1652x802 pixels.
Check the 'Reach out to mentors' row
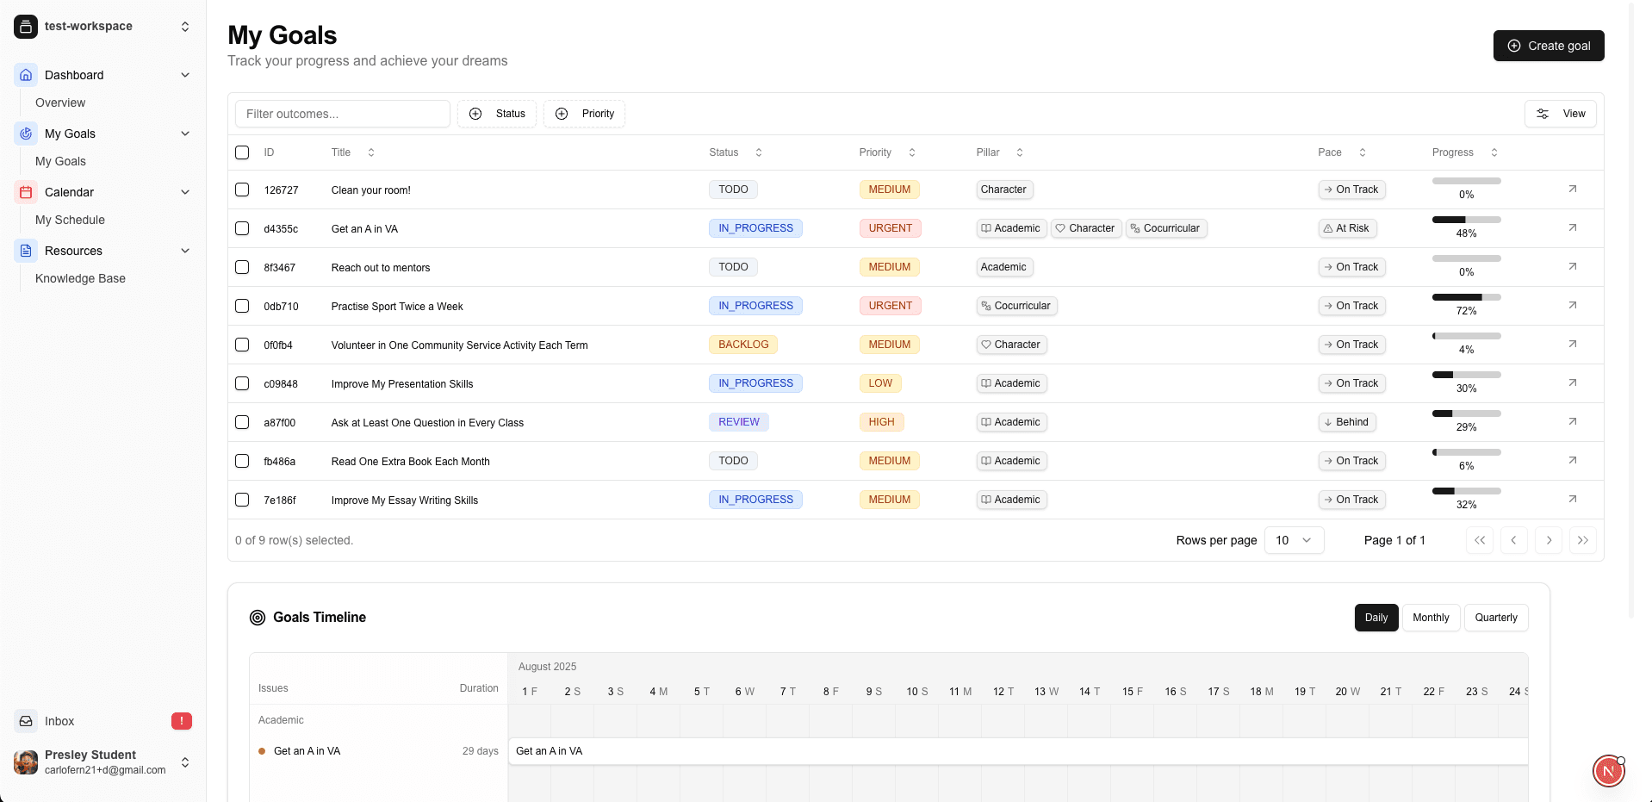(x=242, y=267)
